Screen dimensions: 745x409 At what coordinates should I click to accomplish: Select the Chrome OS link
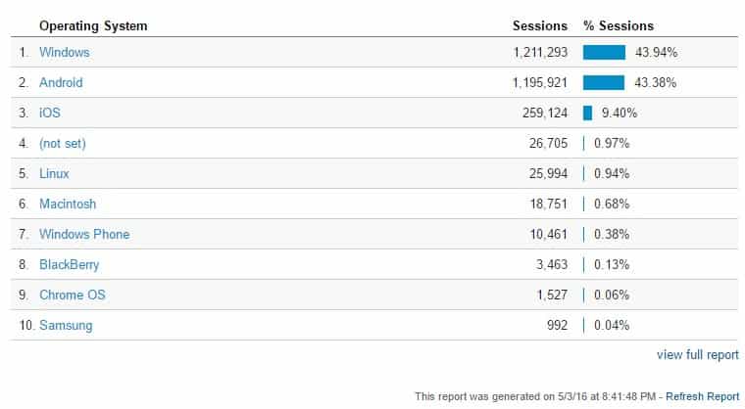pos(73,295)
